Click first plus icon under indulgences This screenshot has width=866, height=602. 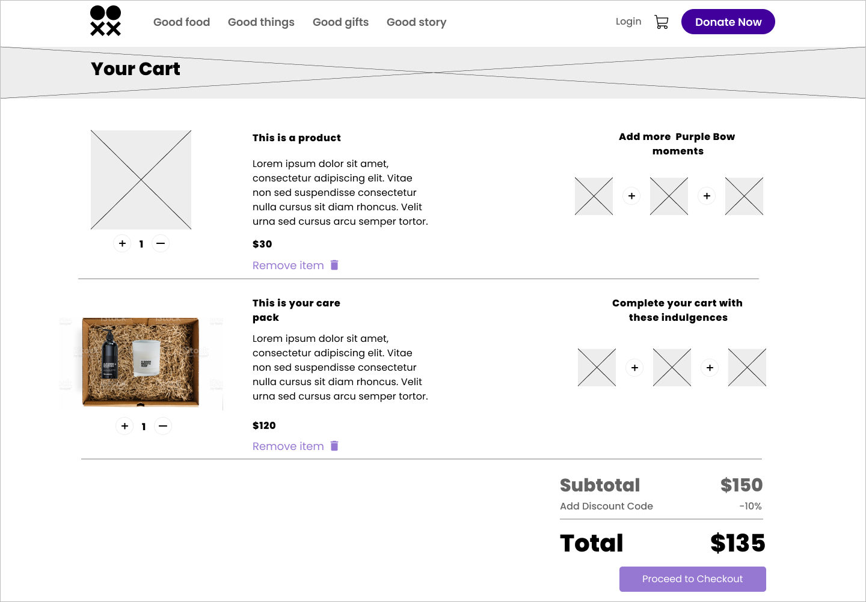(x=634, y=368)
